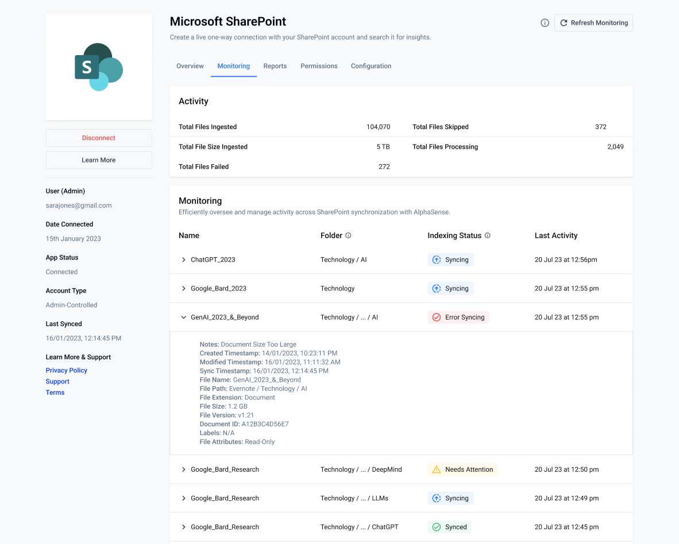Screen dimensions: 679x544
Task: Click the Error Syncing icon for GenAI_2023_&_Beyond
Action: click(x=437, y=317)
